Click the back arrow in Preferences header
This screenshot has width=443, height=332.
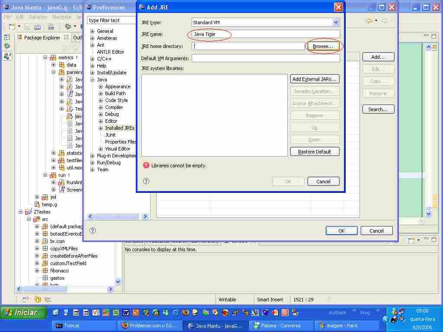[369, 20]
